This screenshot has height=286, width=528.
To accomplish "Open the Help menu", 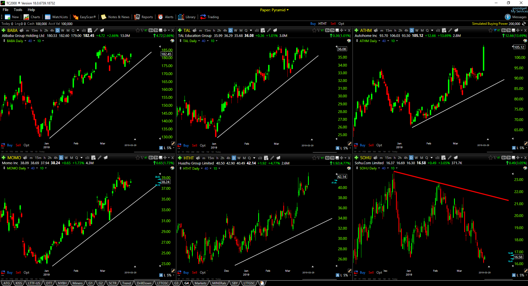I will (x=31, y=10).
